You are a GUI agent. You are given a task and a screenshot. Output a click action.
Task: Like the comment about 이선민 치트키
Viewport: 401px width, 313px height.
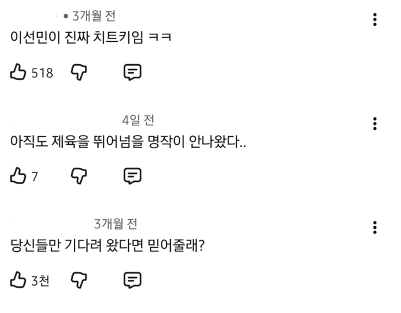[x=18, y=72]
